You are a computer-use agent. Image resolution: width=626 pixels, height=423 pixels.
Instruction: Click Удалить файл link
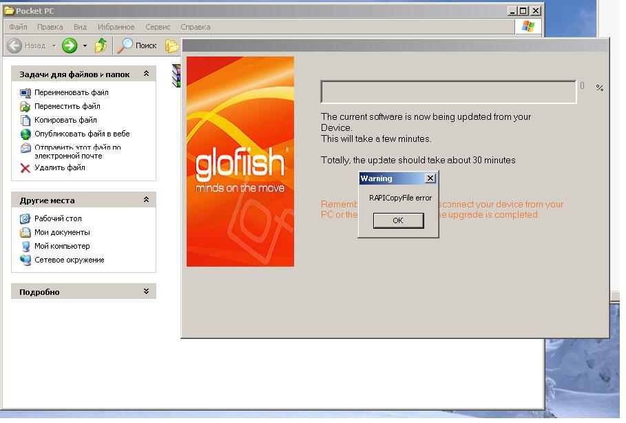pyautogui.click(x=59, y=167)
